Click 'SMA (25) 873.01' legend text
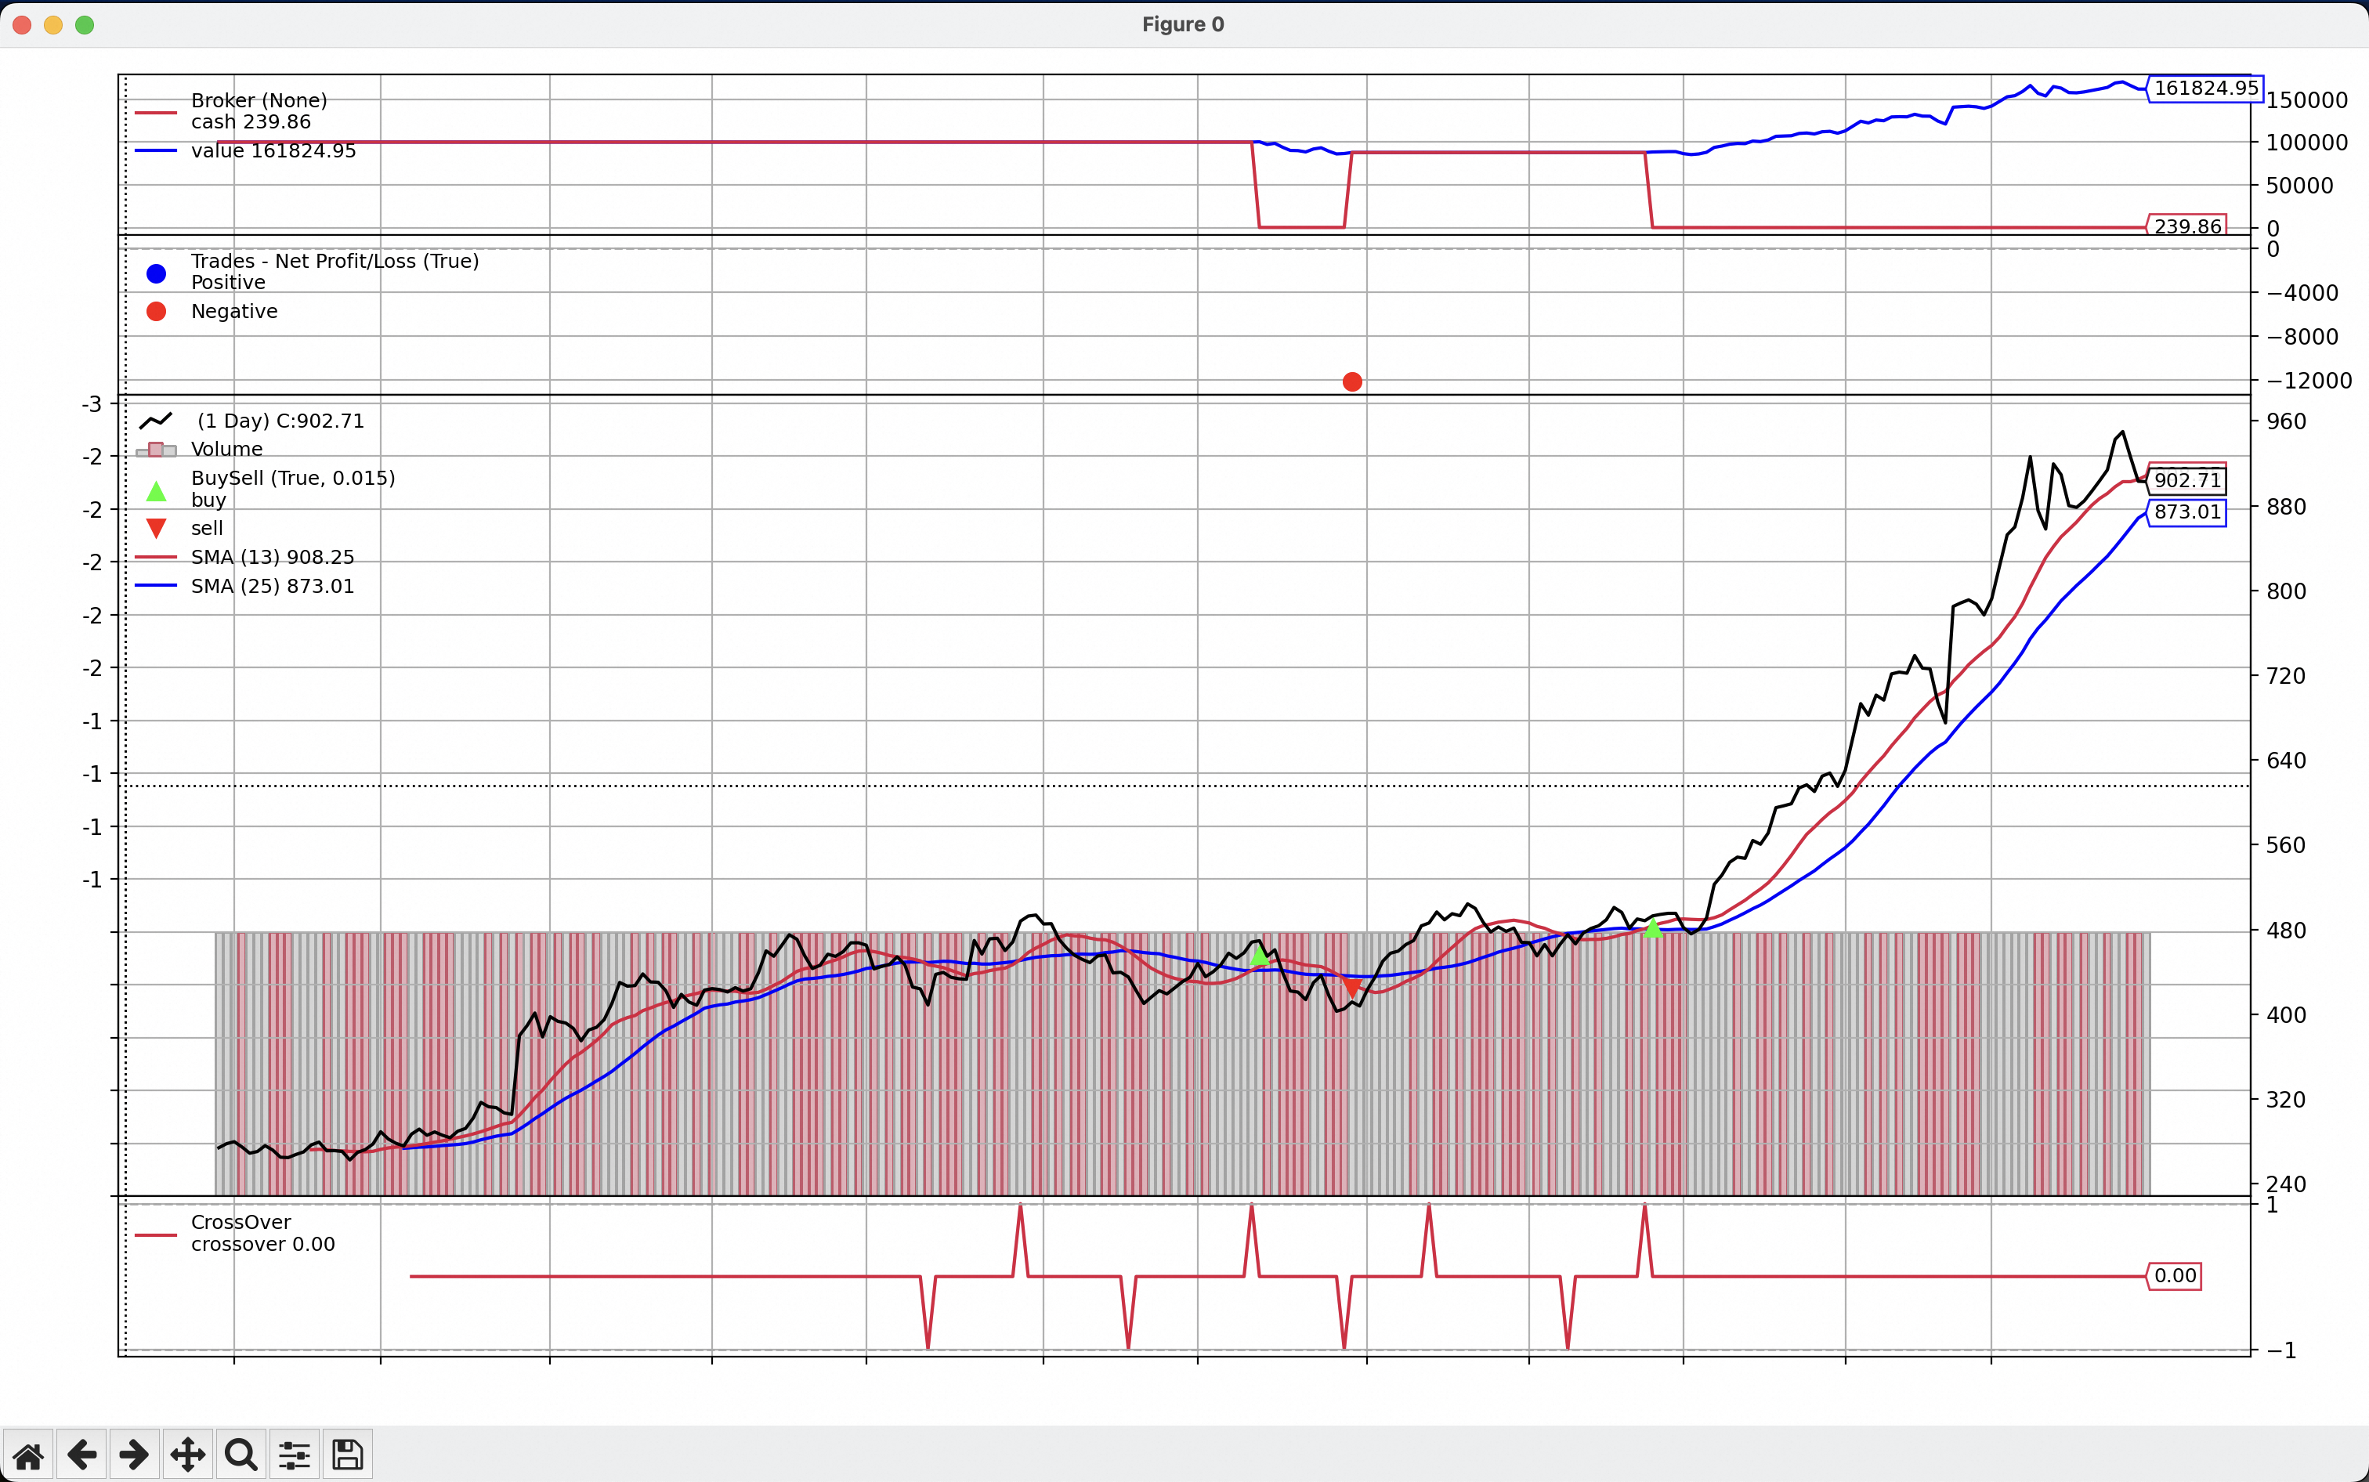The image size is (2369, 1482). (x=273, y=586)
